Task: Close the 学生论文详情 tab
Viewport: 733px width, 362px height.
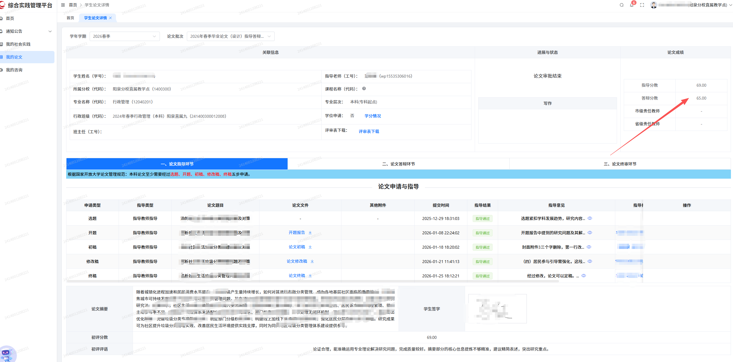Action: pyautogui.click(x=110, y=18)
